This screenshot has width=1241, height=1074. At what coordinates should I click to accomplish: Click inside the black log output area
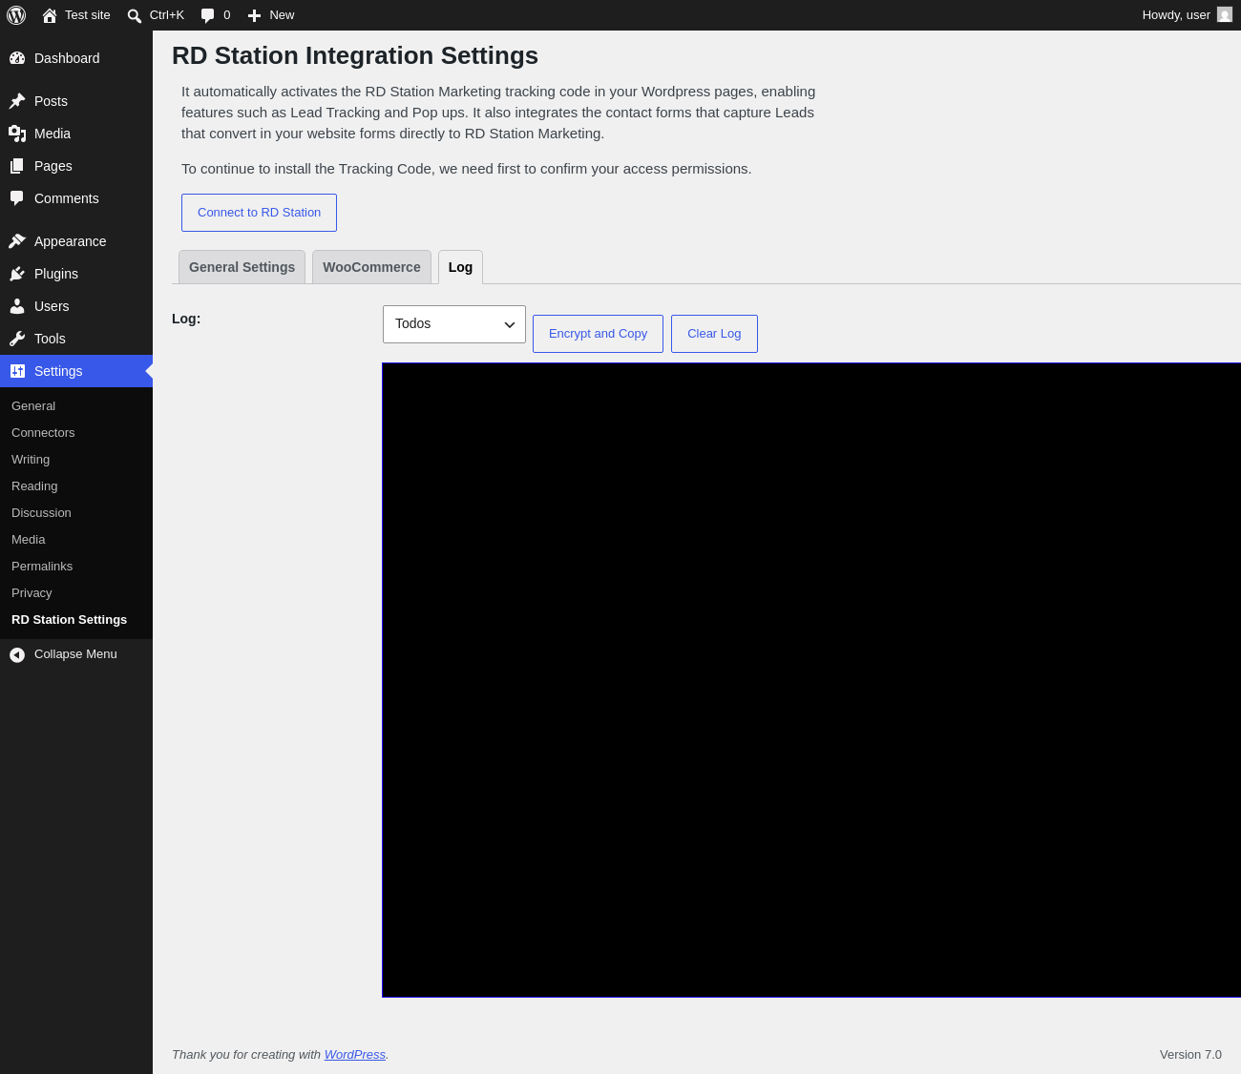coord(811,680)
